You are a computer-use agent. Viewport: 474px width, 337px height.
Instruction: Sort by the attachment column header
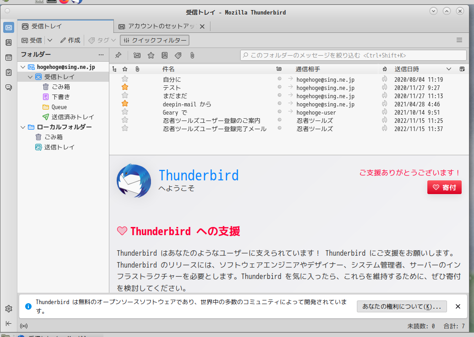pos(137,69)
